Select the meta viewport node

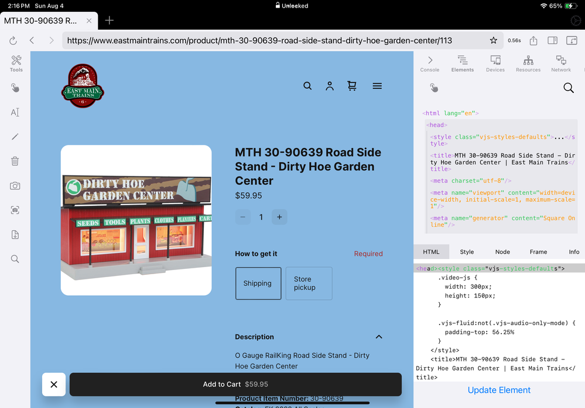[502, 199]
